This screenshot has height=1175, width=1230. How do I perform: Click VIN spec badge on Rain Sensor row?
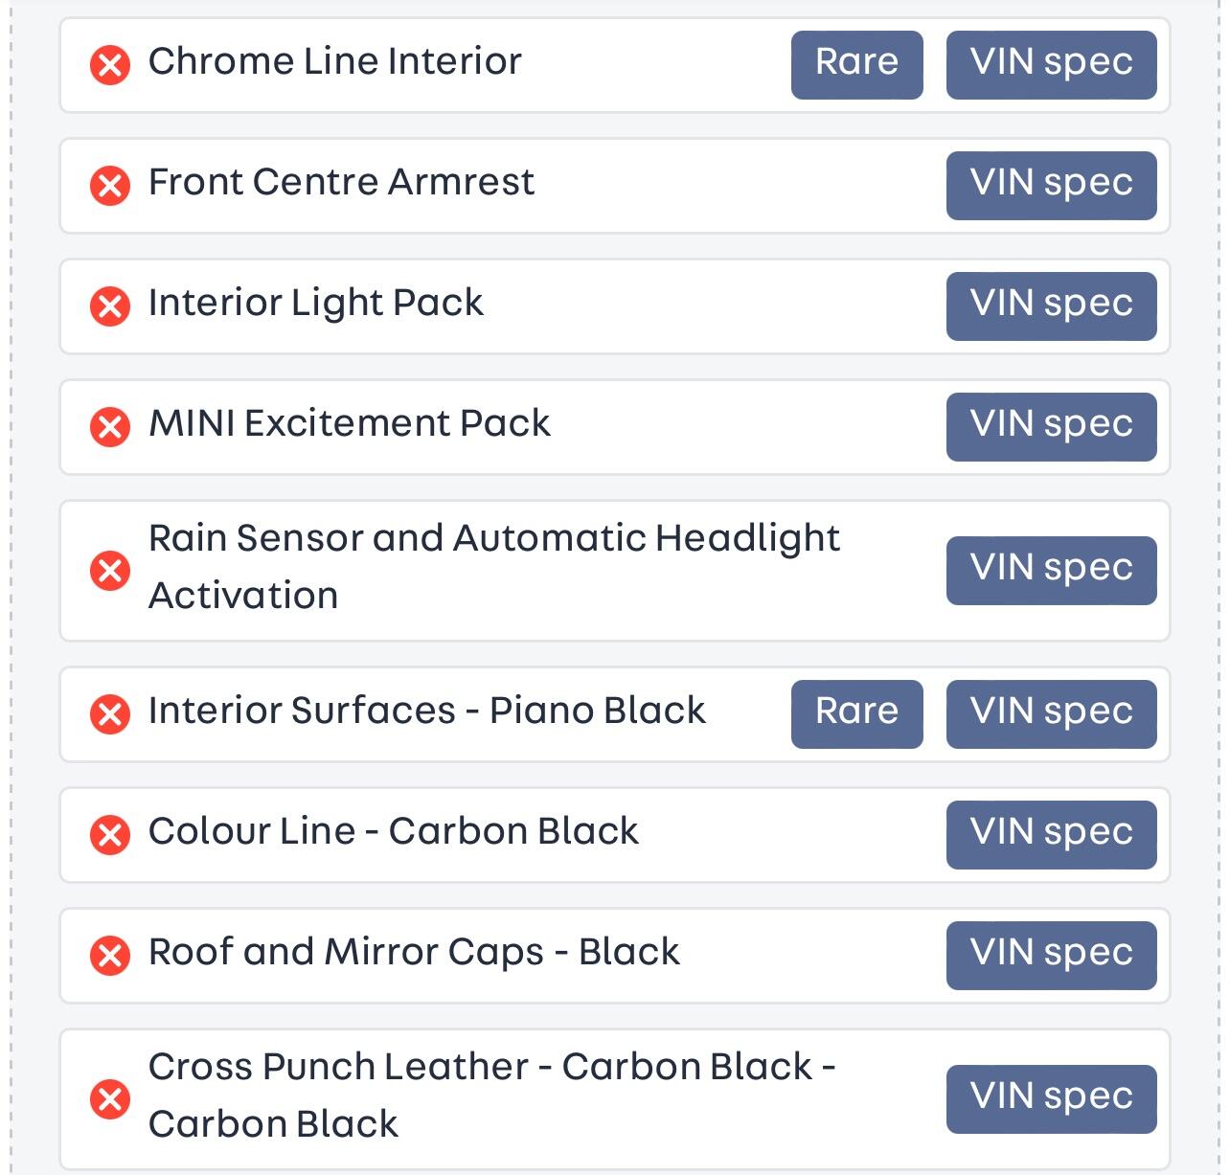(x=1051, y=570)
